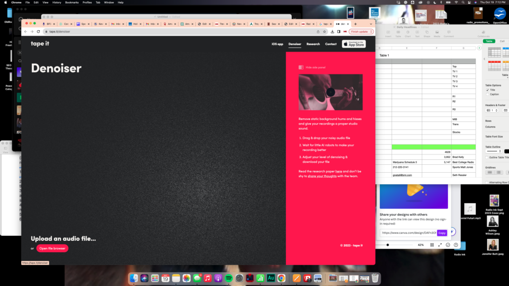The width and height of the screenshot is (509, 286).
Task: Choose the red header table style
Action: click(494, 66)
